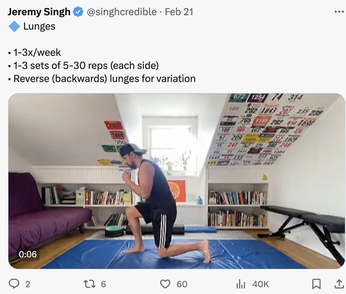Bookmark this Lunges tweet
346x294 pixels.
(x=316, y=284)
